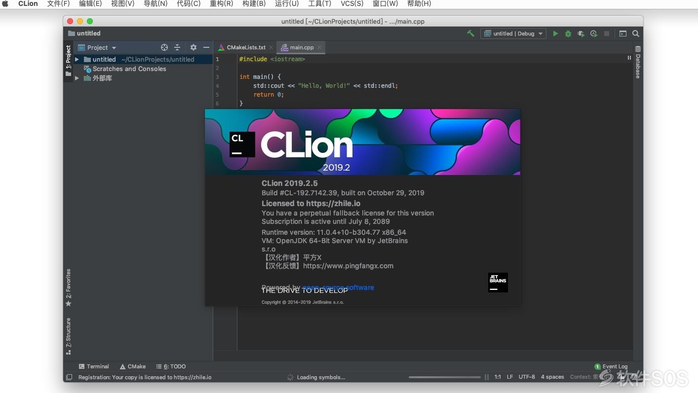Open the run anything window icon
The image size is (698, 393).
pyautogui.click(x=623, y=34)
